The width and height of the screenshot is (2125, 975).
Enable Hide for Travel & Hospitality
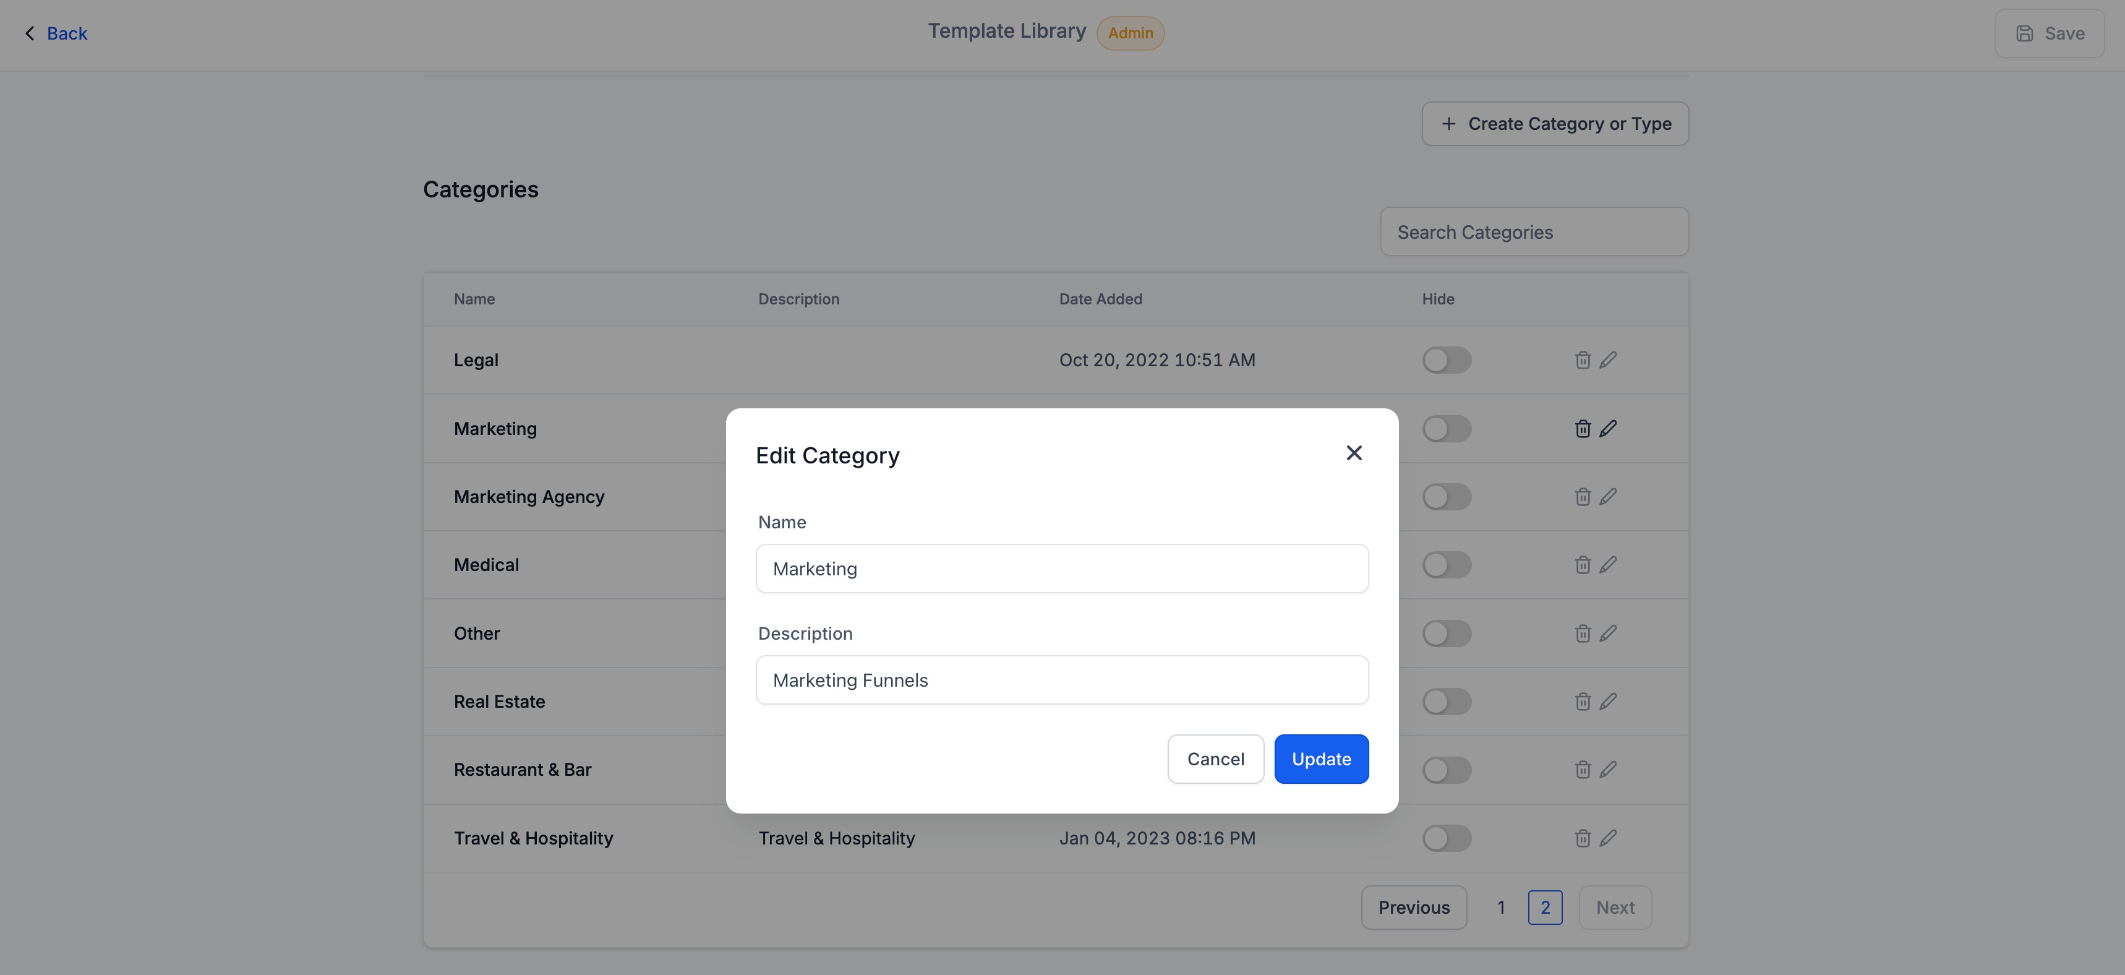coord(1446,838)
